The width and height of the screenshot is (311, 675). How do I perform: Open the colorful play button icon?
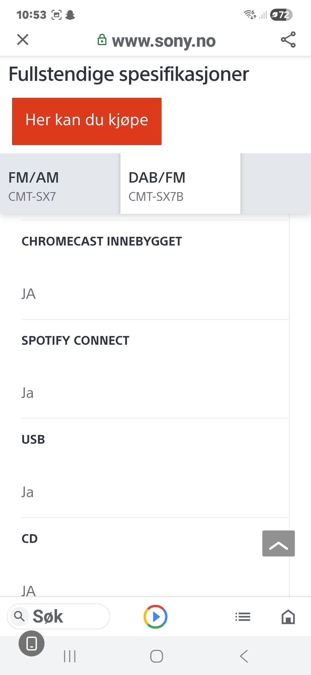(x=155, y=616)
